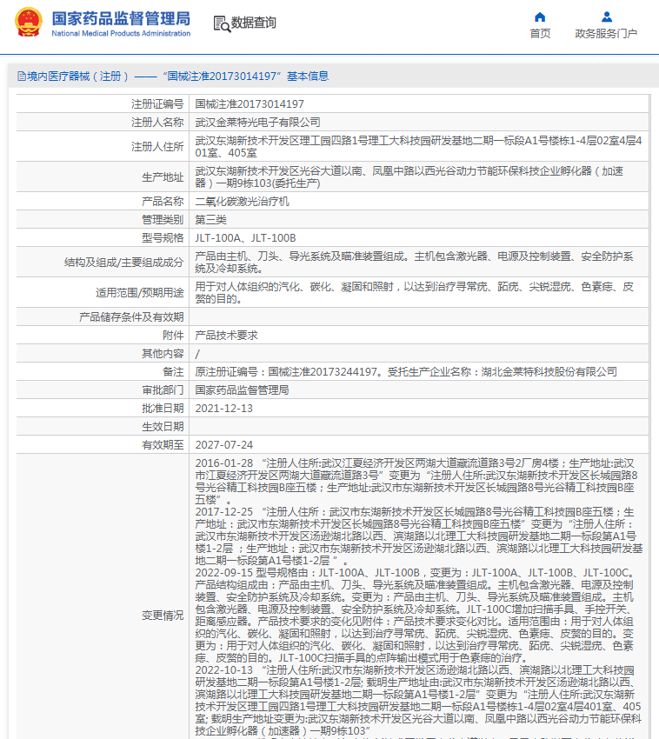Viewport: 659px width, 739px height.
Task: Click change entry dated 2022-09-15
Action: click(x=416, y=615)
